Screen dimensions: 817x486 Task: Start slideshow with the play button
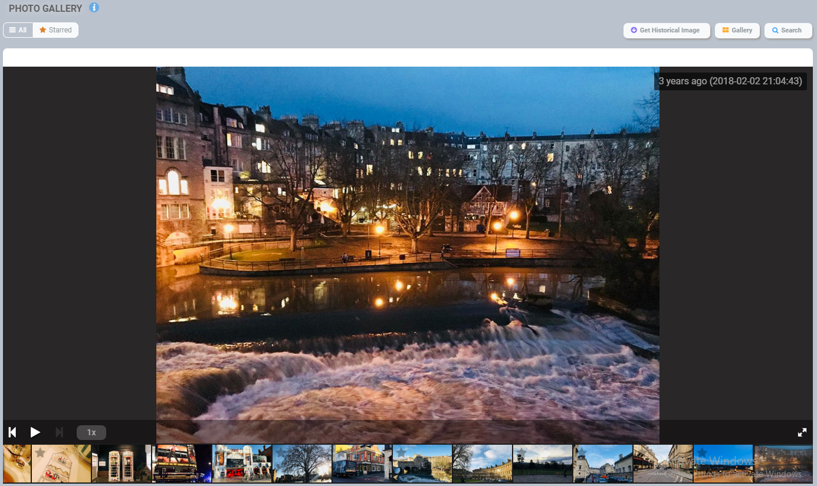35,432
